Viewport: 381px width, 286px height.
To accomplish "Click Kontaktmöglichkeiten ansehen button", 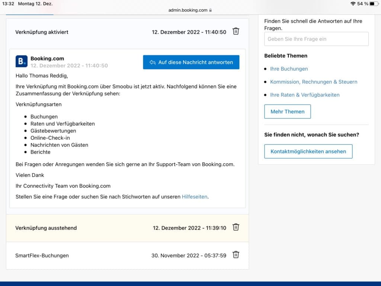I will click(308, 152).
